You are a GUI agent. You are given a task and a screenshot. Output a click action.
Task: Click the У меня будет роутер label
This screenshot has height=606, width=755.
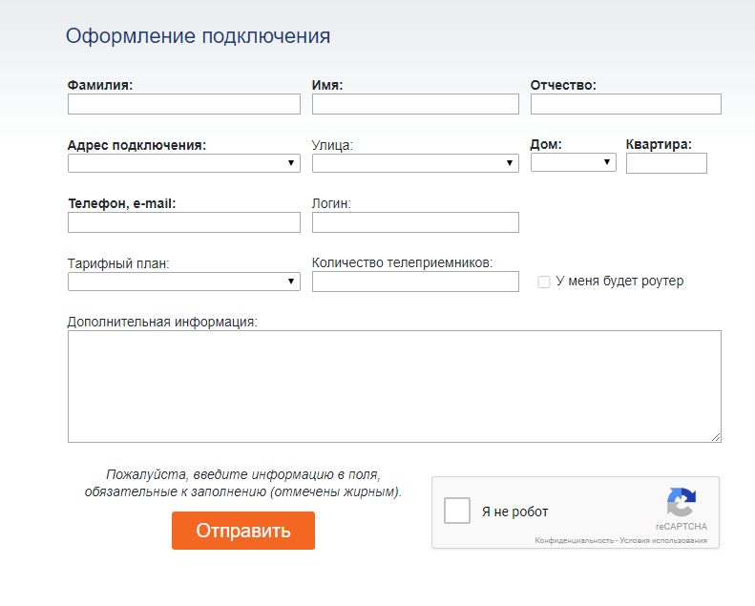pyautogui.click(x=619, y=282)
